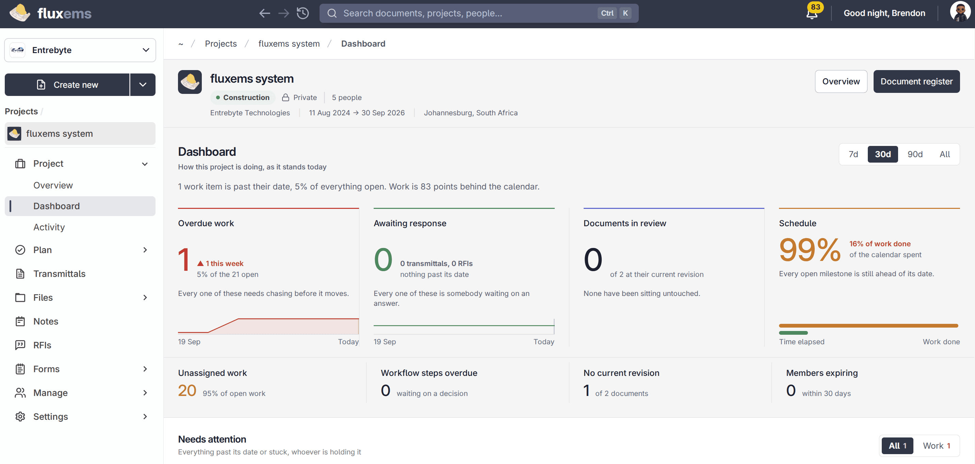Select the 30d time range
The height and width of the screenshot is (464, 975).
point(882,154)
